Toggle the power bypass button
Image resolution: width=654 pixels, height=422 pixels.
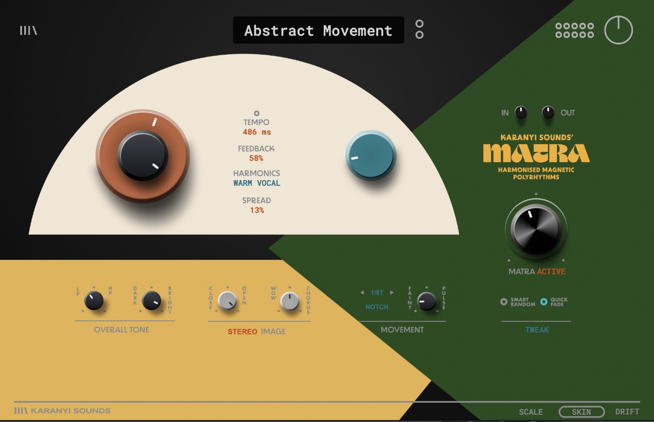point(619,30)
